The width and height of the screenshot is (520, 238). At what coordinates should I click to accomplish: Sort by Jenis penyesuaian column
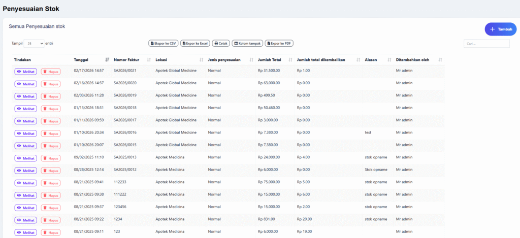(224, 60)
